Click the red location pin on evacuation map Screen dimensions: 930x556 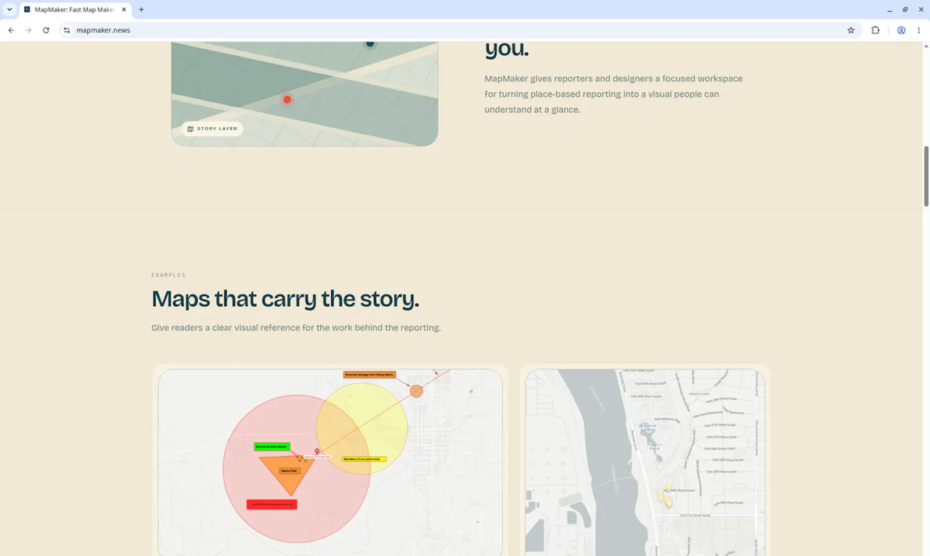317,451
